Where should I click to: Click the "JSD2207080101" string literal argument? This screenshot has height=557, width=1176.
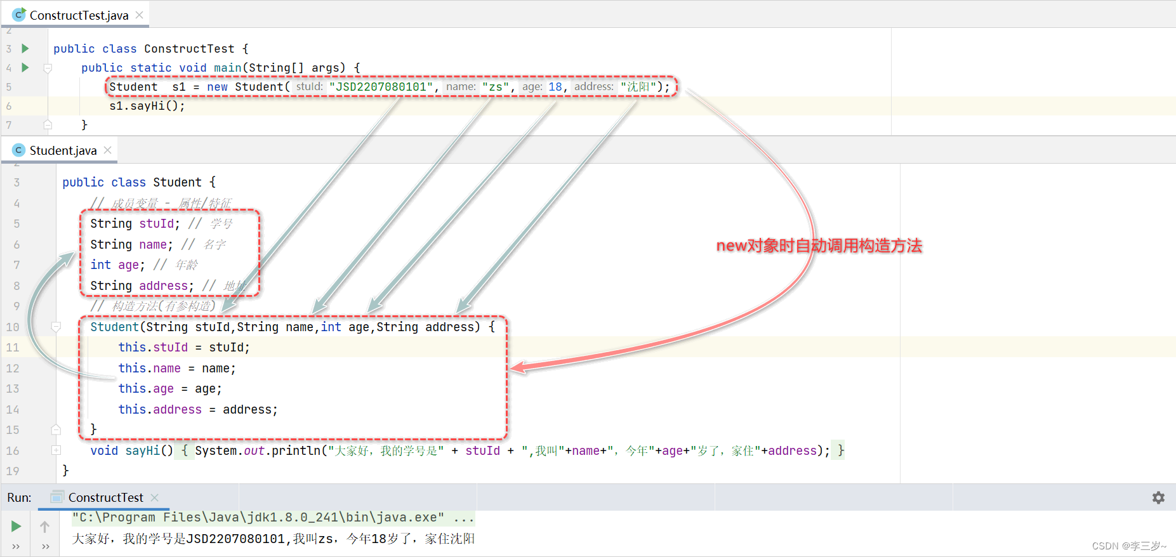point(381,87)
